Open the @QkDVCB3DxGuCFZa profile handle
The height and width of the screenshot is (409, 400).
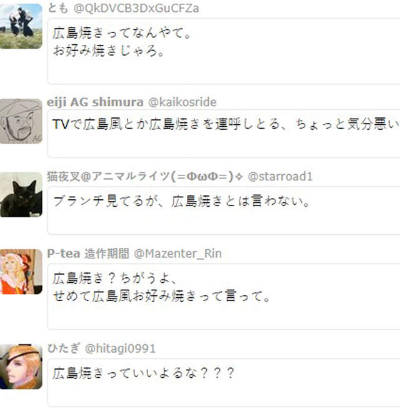coord(136,8)
